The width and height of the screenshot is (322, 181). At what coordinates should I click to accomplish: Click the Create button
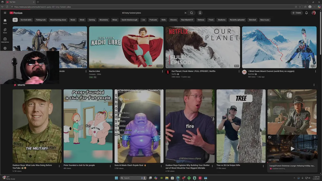297,13
